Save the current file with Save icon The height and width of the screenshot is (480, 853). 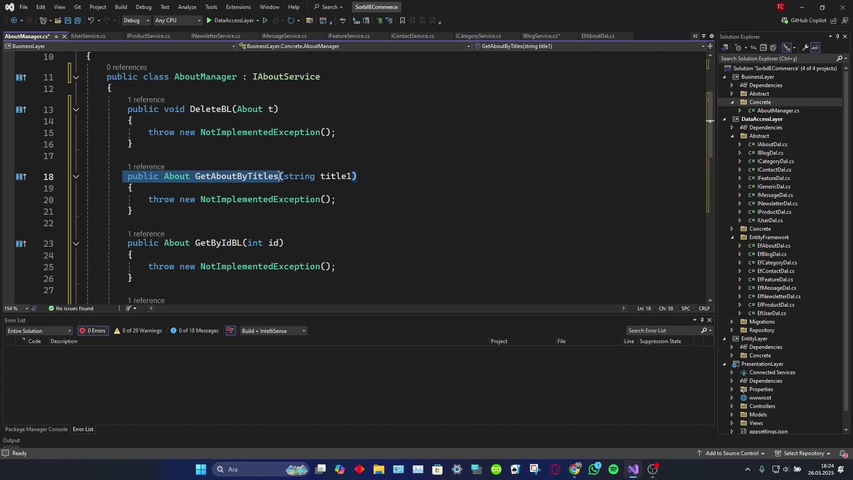(x=68, y=20)
